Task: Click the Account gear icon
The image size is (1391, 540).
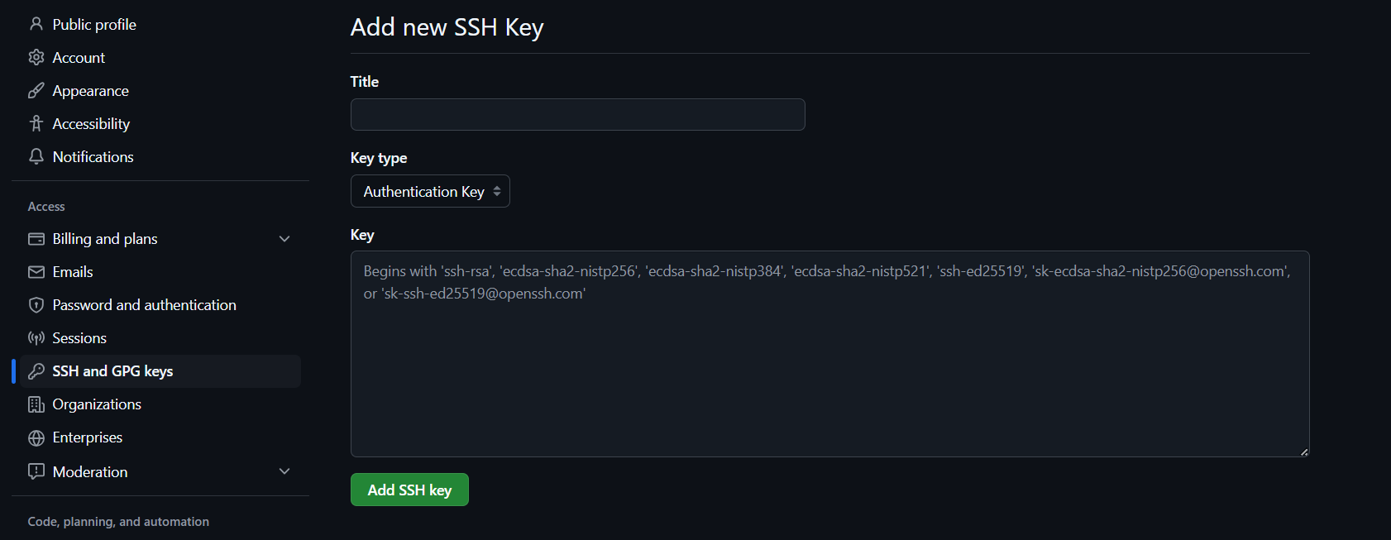Action: (36, 57)
